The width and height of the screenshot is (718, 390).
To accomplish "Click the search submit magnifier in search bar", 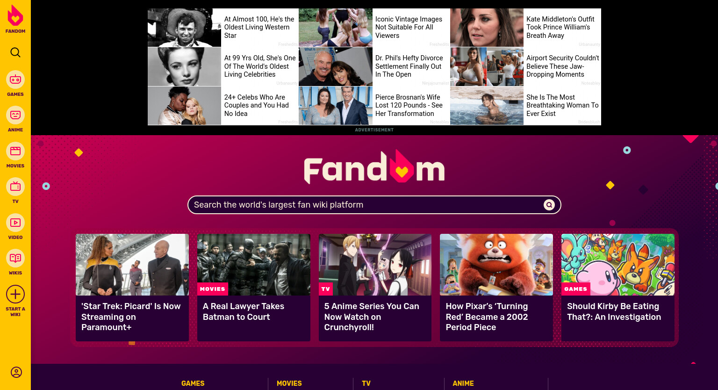I will pos(549,205).
